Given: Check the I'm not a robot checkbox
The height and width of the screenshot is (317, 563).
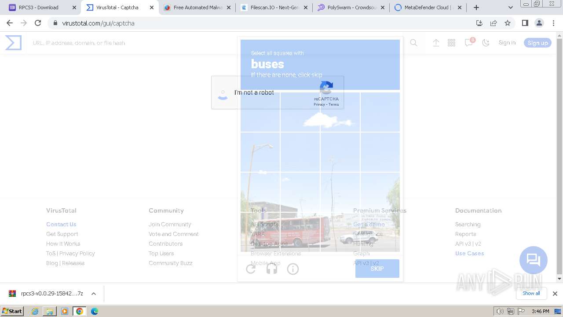Looking at the screenshot, I should point(223,92).
